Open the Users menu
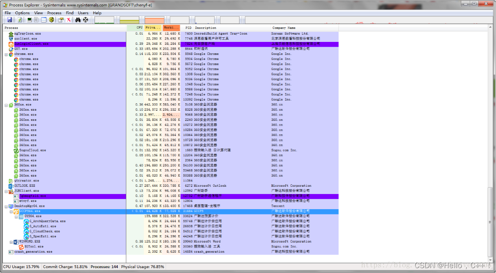The image size is (496, 273). (83, 13)
